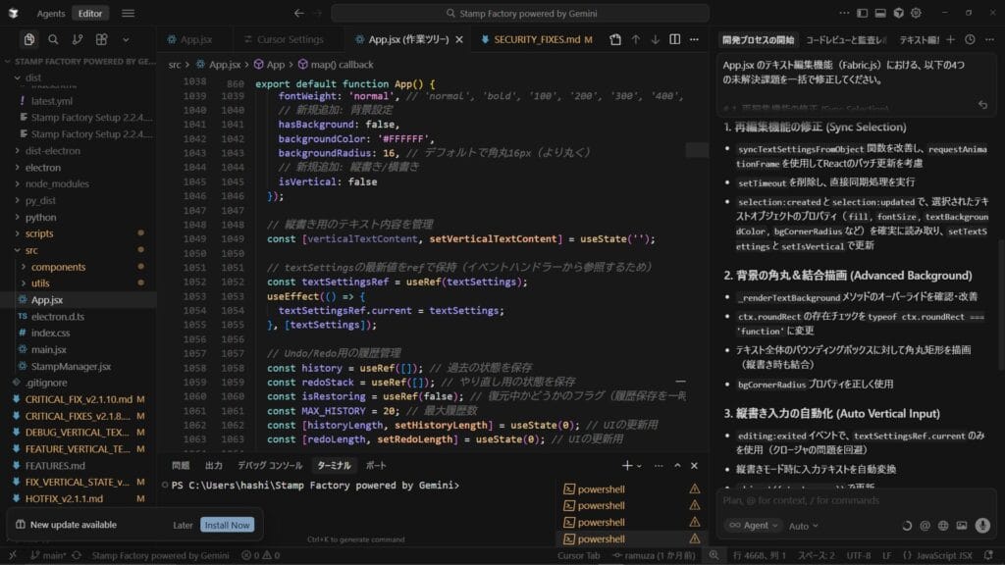Open the Search view in the sidebar
1005x565 pixels.
(53, 40)
